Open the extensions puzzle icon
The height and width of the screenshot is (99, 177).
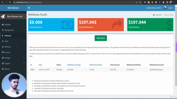163,2
